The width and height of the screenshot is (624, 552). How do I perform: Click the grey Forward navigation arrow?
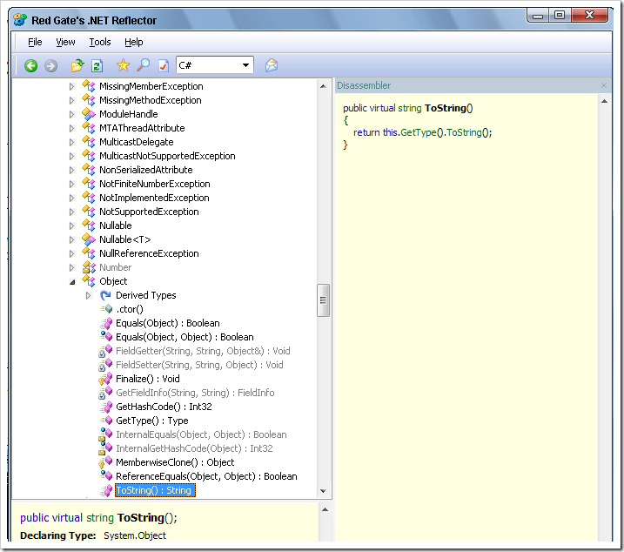[50, 65]
